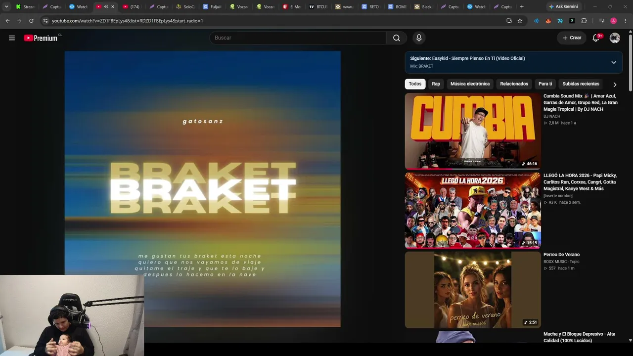Click the Crear button

point(572,38)
